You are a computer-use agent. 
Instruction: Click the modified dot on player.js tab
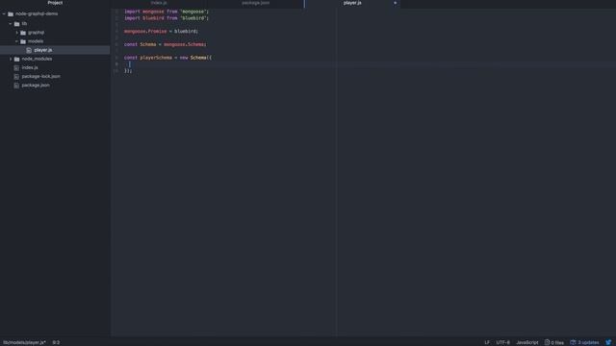tap(396, 3)
